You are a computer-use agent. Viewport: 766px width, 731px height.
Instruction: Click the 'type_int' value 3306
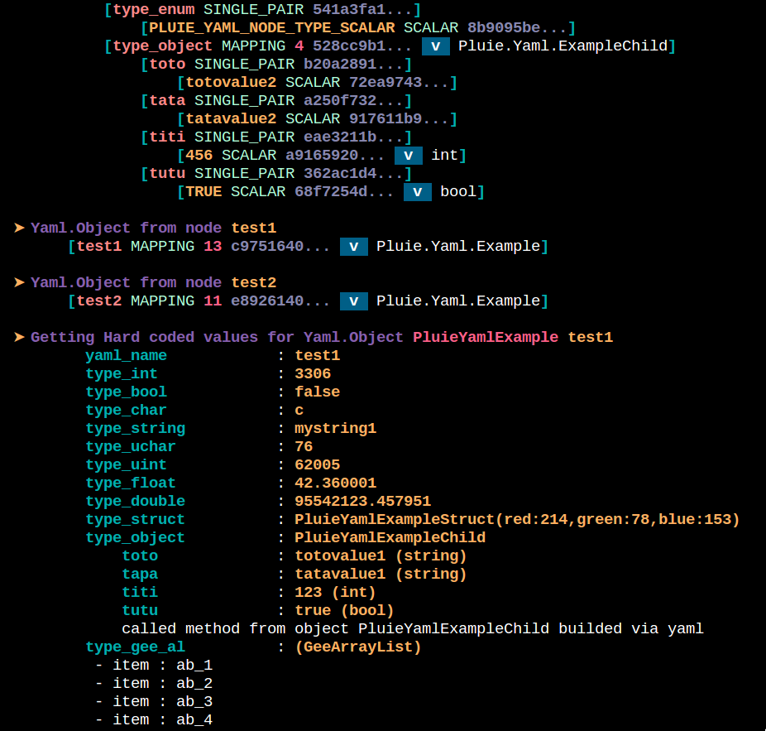[313, 374]
